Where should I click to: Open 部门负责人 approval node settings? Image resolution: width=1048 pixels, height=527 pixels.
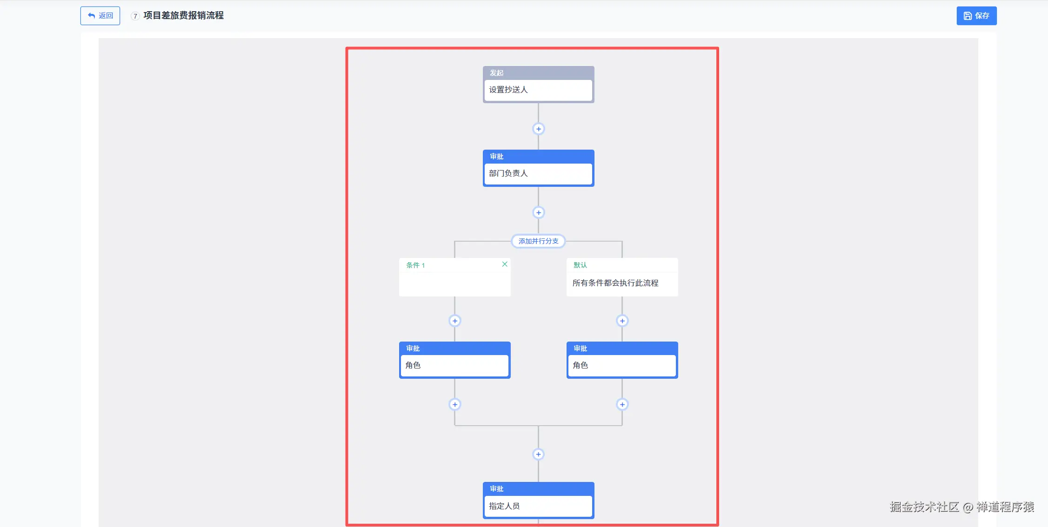tap(538, 173)
